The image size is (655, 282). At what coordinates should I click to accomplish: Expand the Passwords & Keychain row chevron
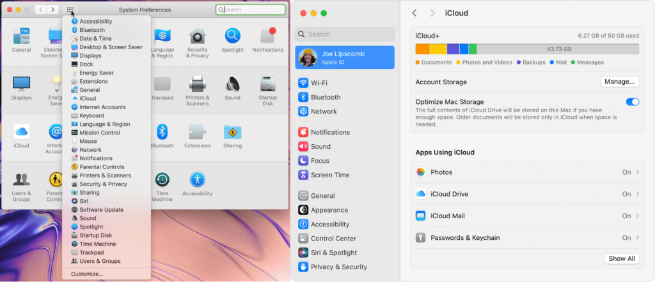638,238
